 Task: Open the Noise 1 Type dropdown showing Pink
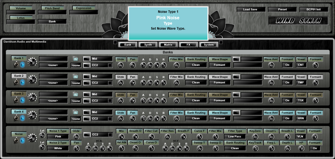click(x=58, y=137)
